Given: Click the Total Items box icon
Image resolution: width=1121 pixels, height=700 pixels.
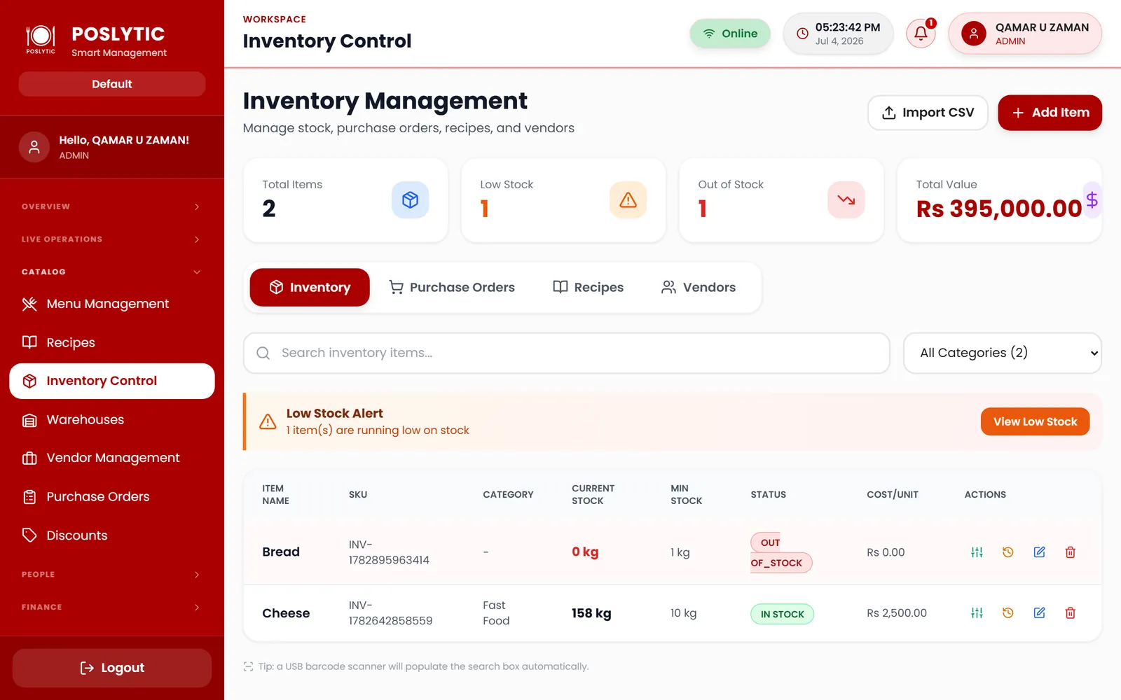Looking at the screenshot, I should point(410,199).
